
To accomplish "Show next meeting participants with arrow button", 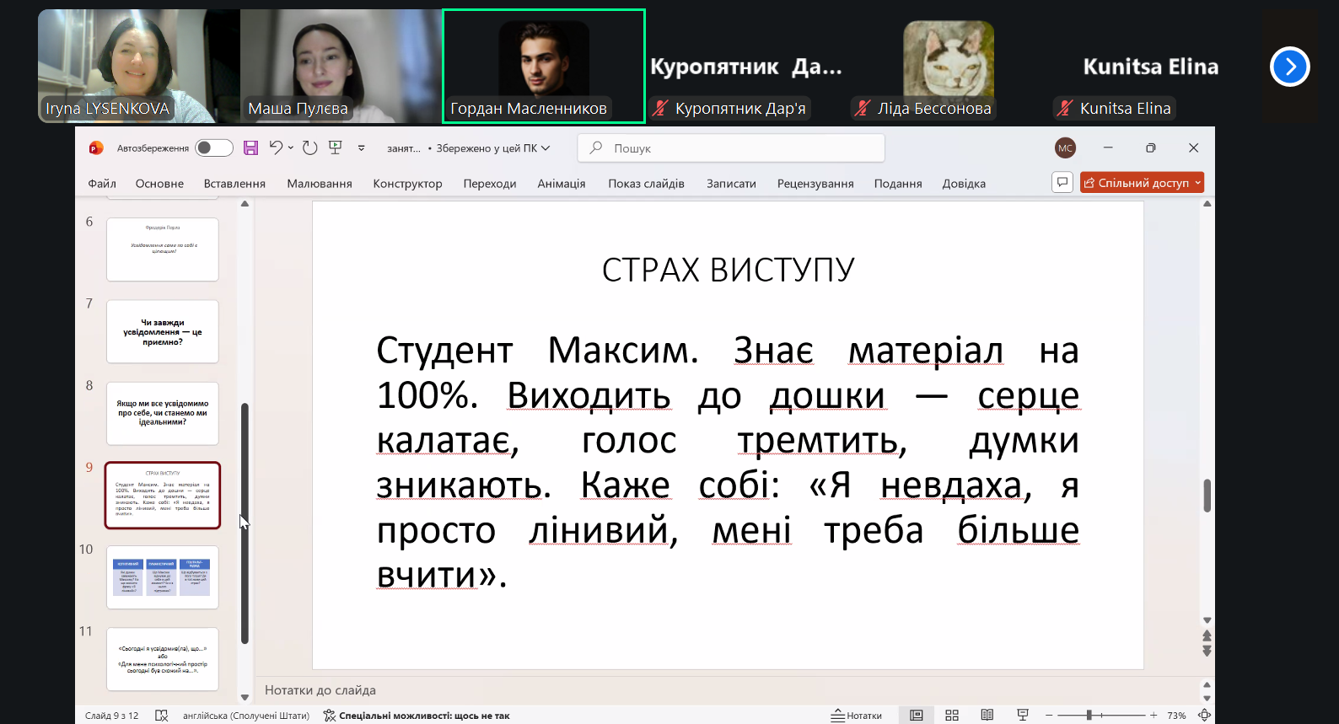I will click(x=1289, y=67).
